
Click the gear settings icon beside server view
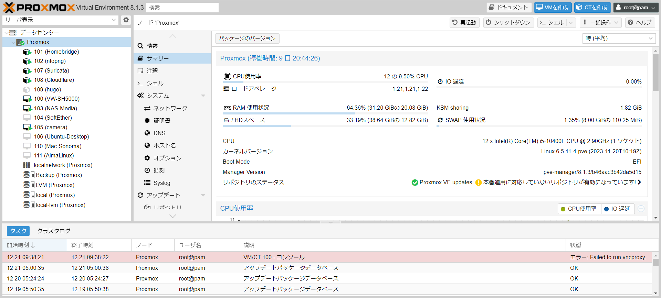coord(126,20)
